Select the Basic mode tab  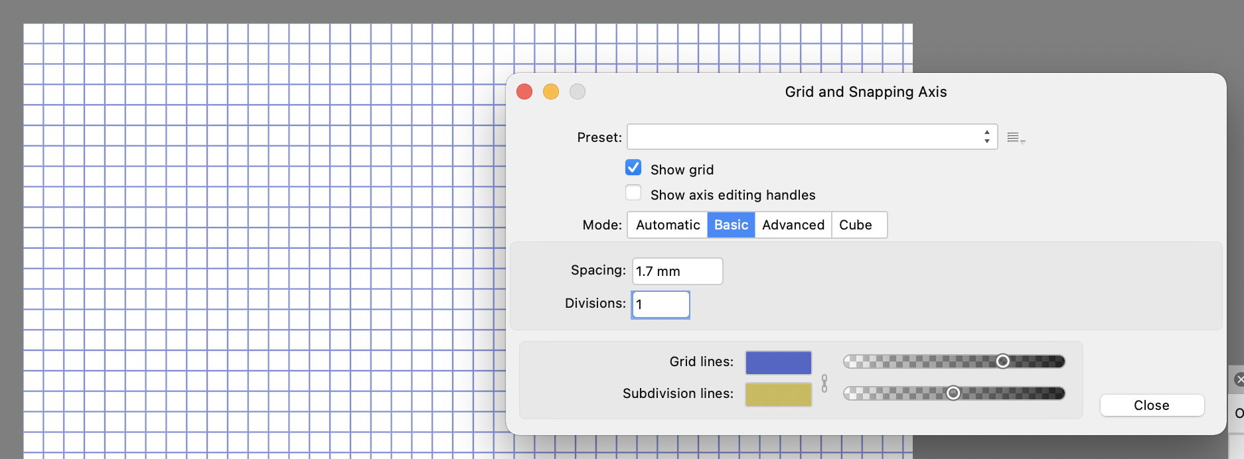731,225
